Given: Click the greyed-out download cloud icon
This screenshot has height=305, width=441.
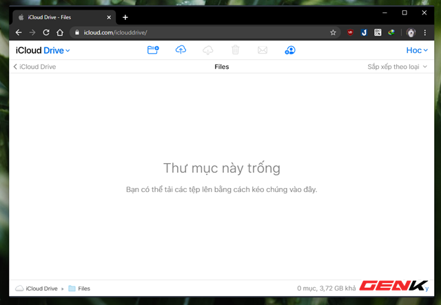Looking at the screenshot, I should [x=208, y=50].
